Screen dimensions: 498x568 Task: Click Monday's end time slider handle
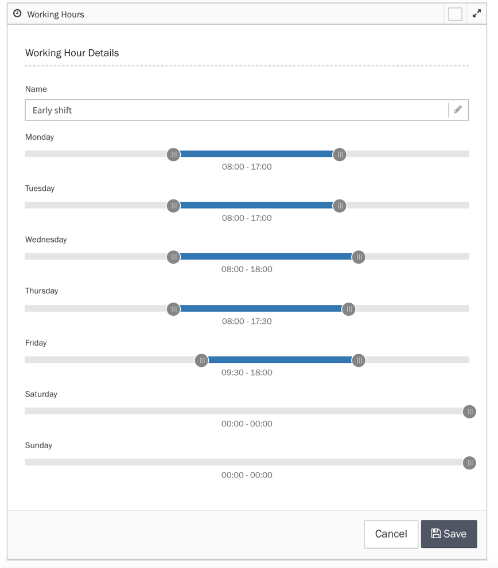pyautogui.click(x=340, y=154)
